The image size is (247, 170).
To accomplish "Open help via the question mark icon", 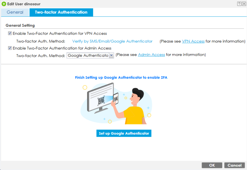I will pyautogui.click(x=239, y=4).
